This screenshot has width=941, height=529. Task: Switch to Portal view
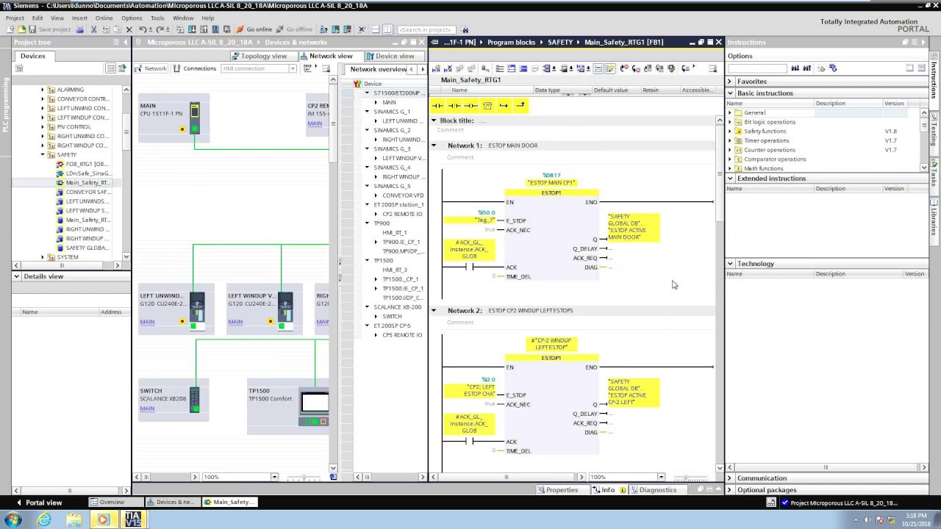point(39,503)
